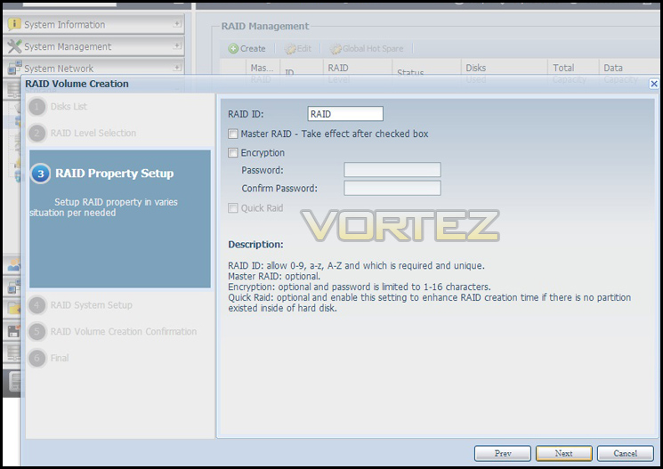This screenshot has height=469, width=663.
Task: Click the System Information info icon
Action: click(14, 24)
